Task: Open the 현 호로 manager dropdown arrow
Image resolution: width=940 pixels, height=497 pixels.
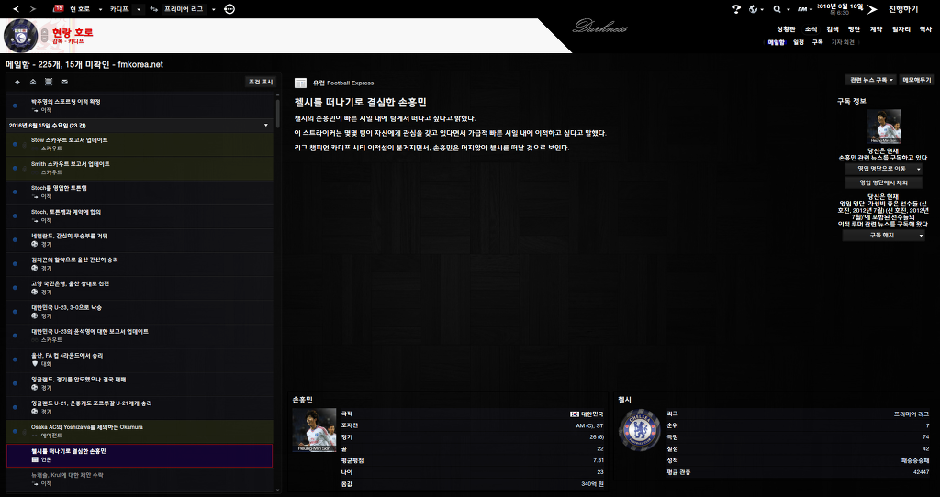Action: click(100, 9)
